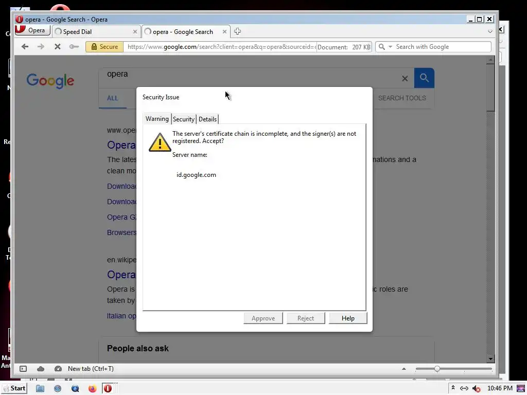Expand the closed tabs dropdown arrow
527x395 pixels.
tap(490, 31)
